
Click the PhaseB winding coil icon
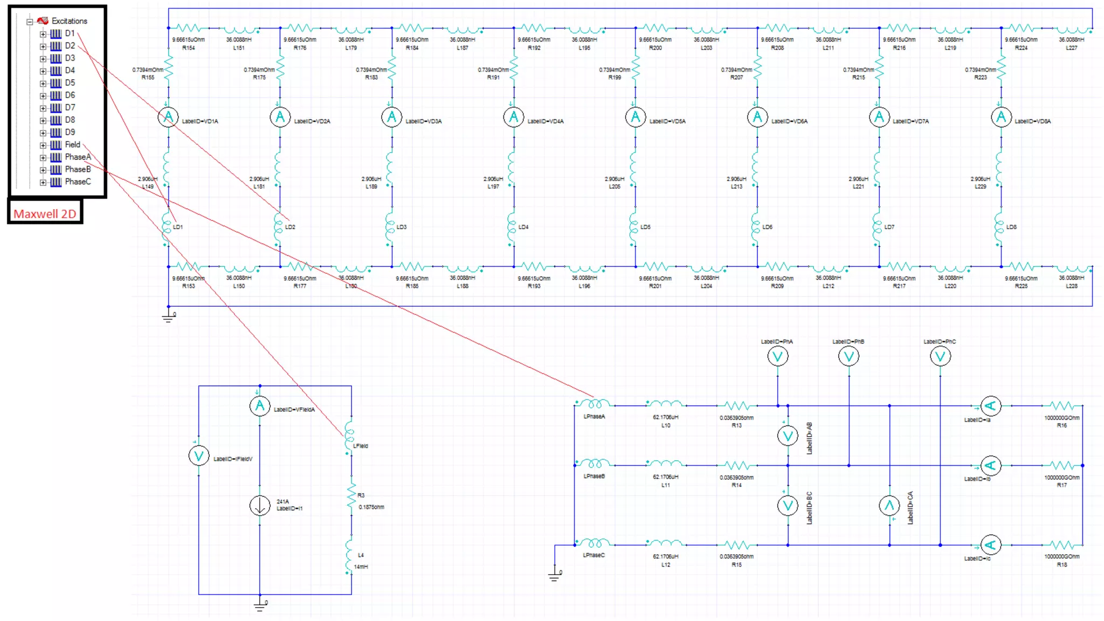[56, 170]
